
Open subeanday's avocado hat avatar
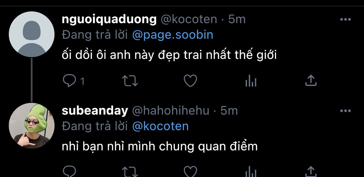pos(32,126)
